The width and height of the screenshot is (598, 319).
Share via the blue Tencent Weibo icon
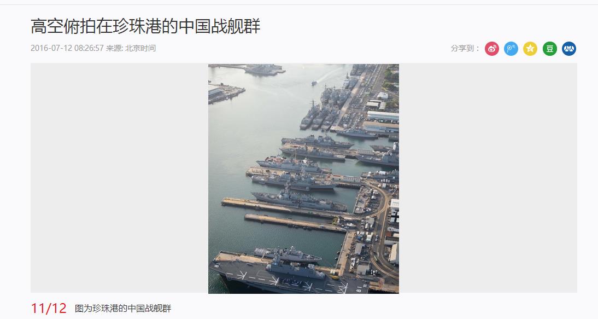click(511, 49)
